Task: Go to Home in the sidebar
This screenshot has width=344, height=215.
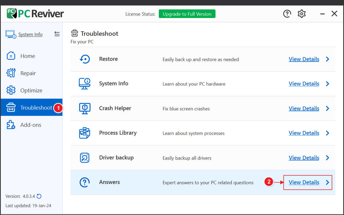Action: pos(31,56)
